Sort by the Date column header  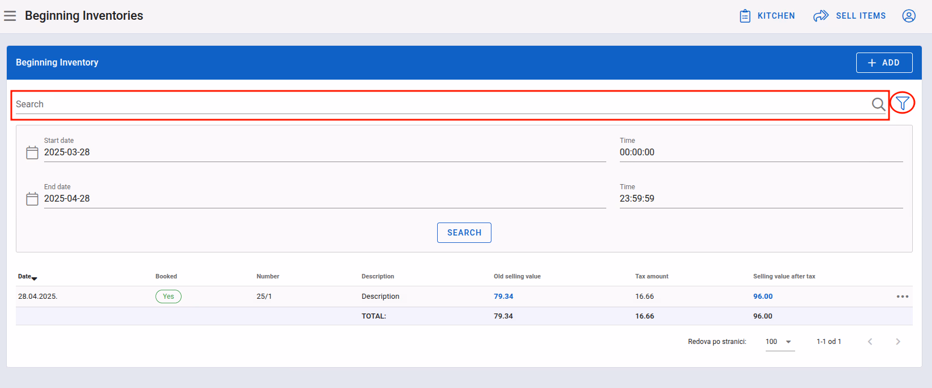click(x=27, y=277)
